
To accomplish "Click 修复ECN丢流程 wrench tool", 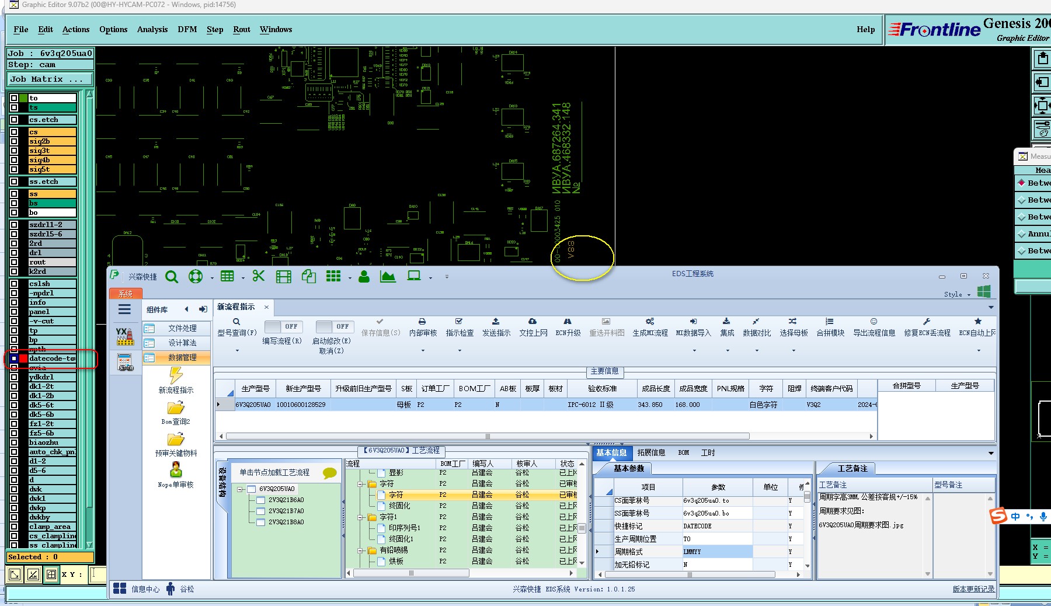I will coord(927,327).
